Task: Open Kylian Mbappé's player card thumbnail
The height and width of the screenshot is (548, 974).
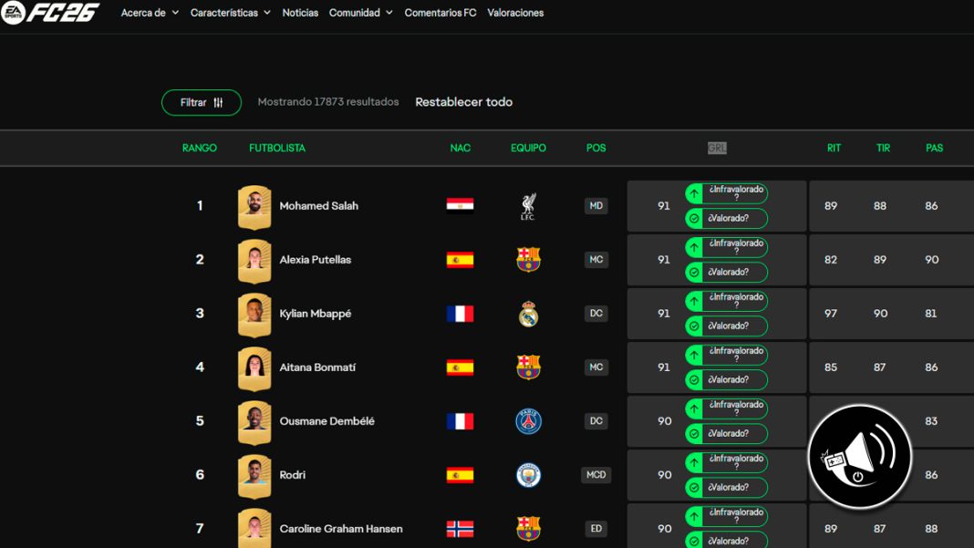Action: 254,315
